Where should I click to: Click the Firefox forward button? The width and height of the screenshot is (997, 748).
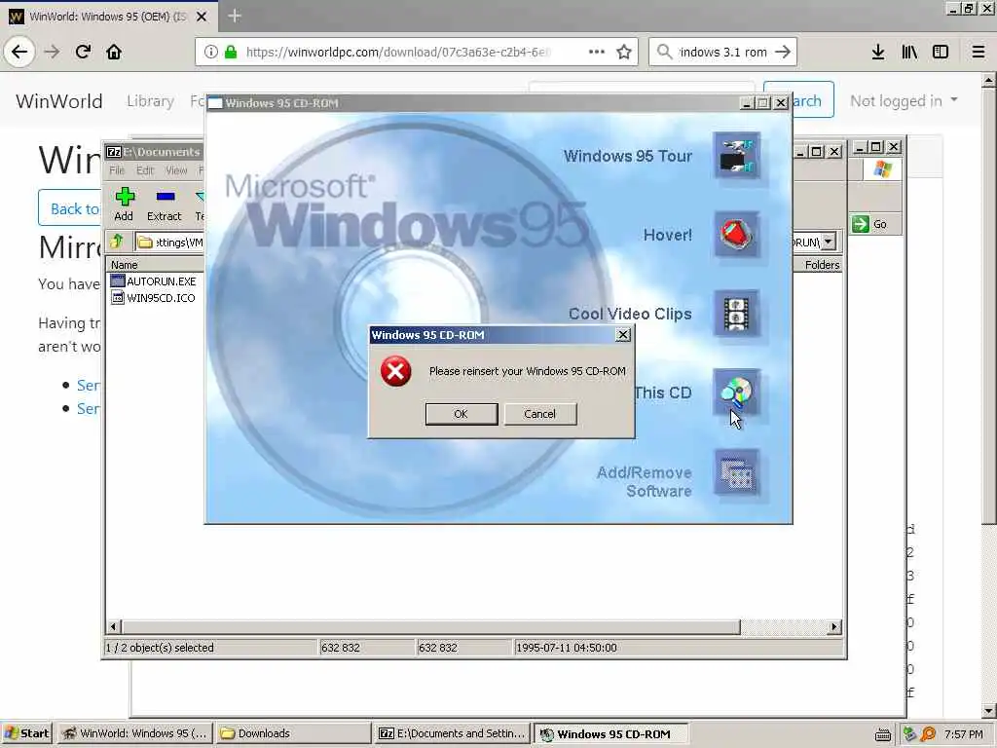(x=53, y=52)
